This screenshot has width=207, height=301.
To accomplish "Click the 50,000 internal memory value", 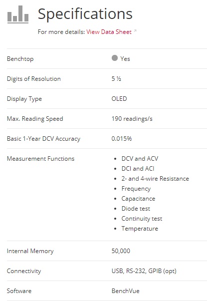I will [121, 251].
